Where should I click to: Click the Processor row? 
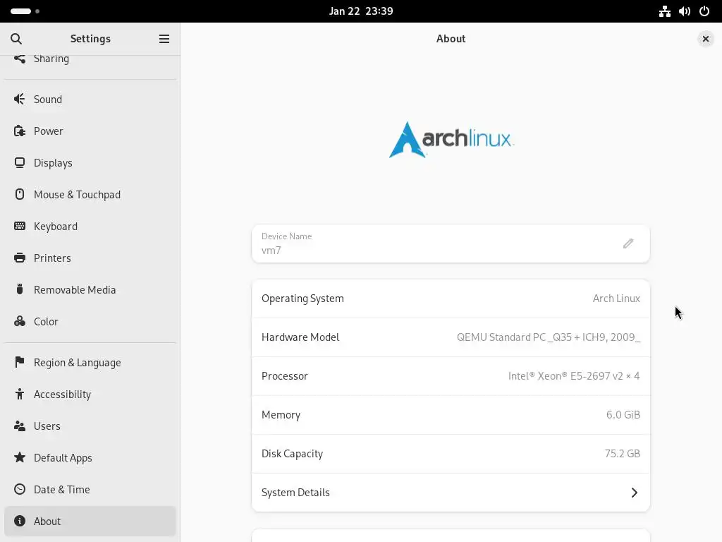(x=451, y=376)
